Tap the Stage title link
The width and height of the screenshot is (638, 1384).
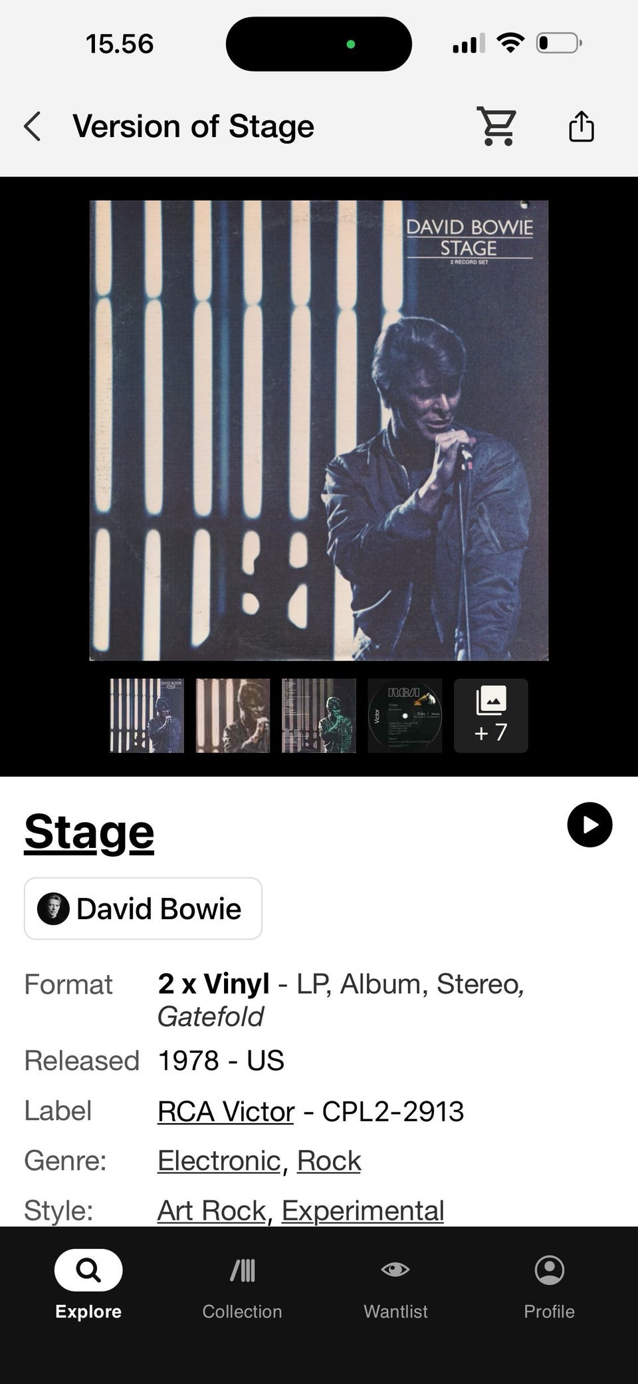click(x=89, y=832)
